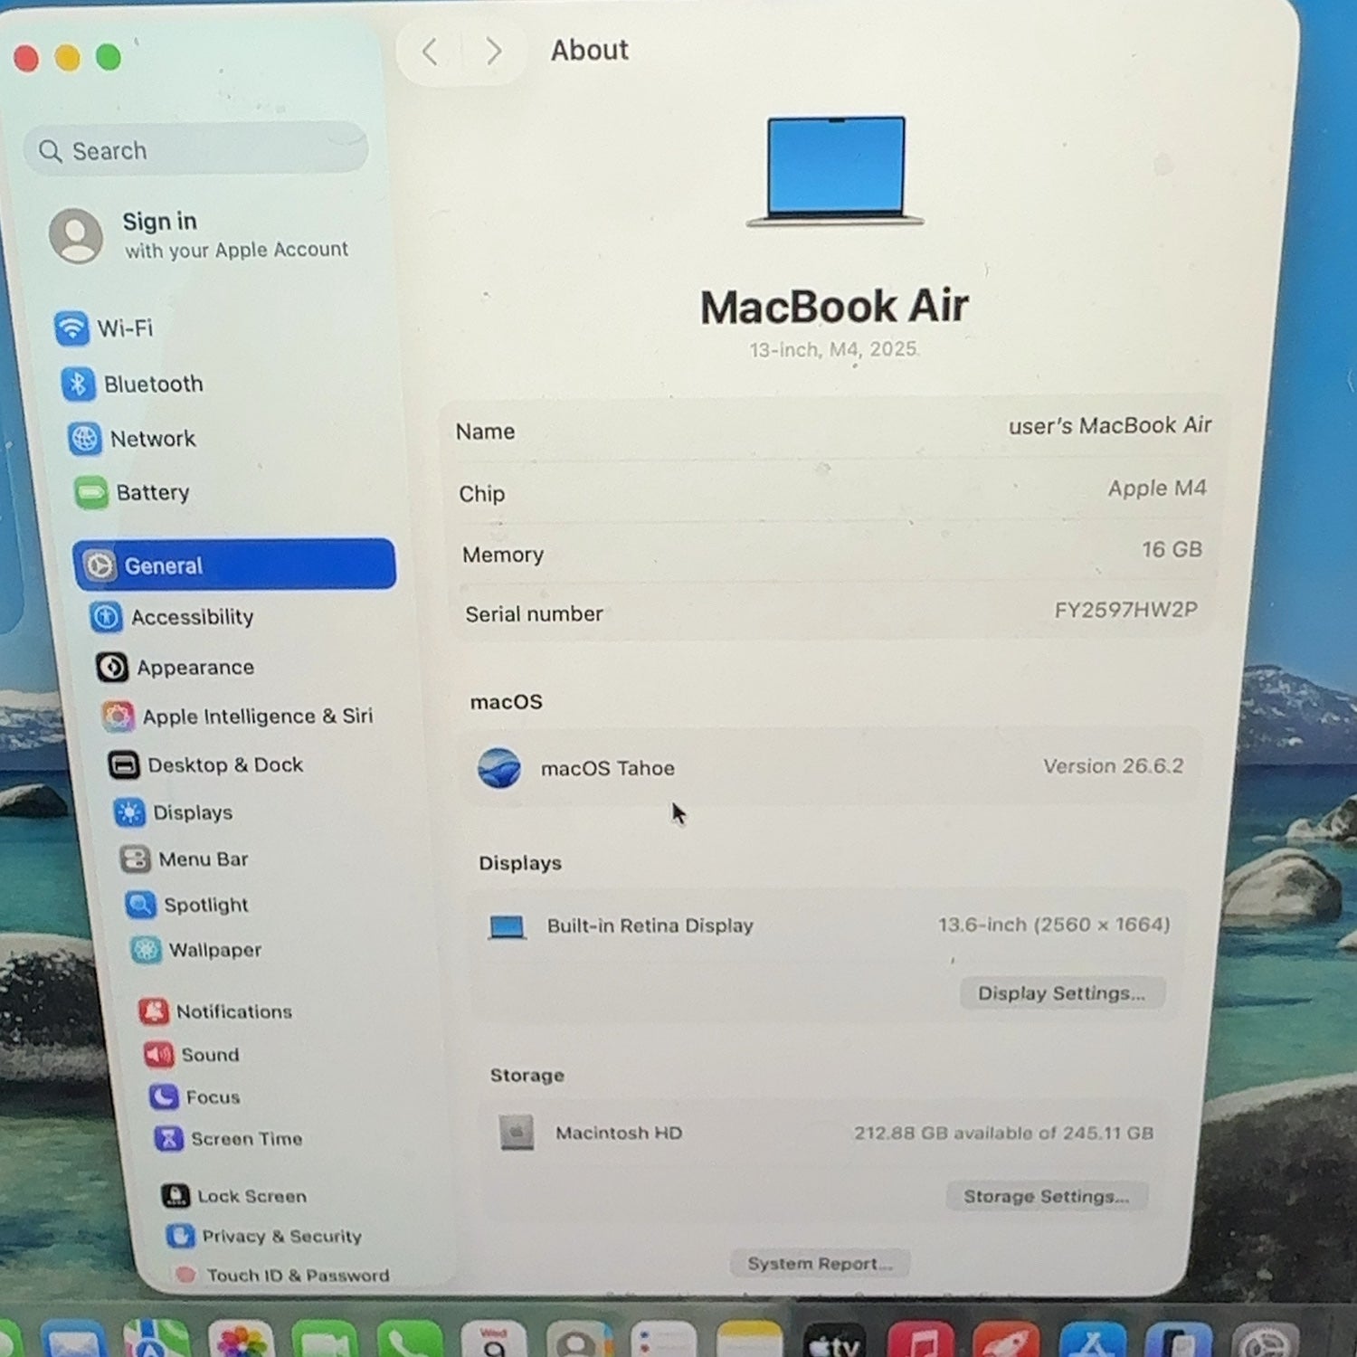The image size is (1357, 1357).
Task: Open the Apple TV app in the Dock
Action: click(x=835, y=1340)
